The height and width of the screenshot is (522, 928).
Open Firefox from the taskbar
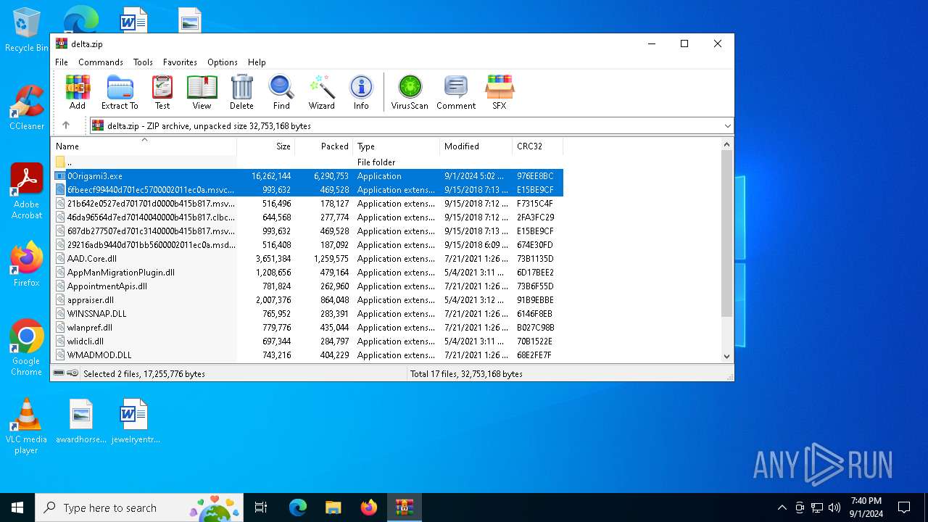pyautogui.click(x=368, y=507)
